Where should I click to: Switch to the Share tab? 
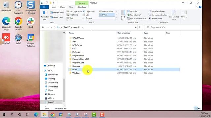(62, 7)
